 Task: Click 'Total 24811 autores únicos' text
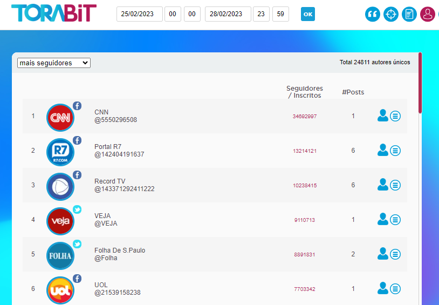(x=375, y=62)
